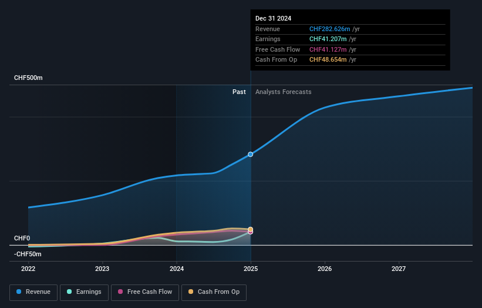482x308 pixels.
Task: Click the CHF282.626m revenue value
Action: [329, 29]
